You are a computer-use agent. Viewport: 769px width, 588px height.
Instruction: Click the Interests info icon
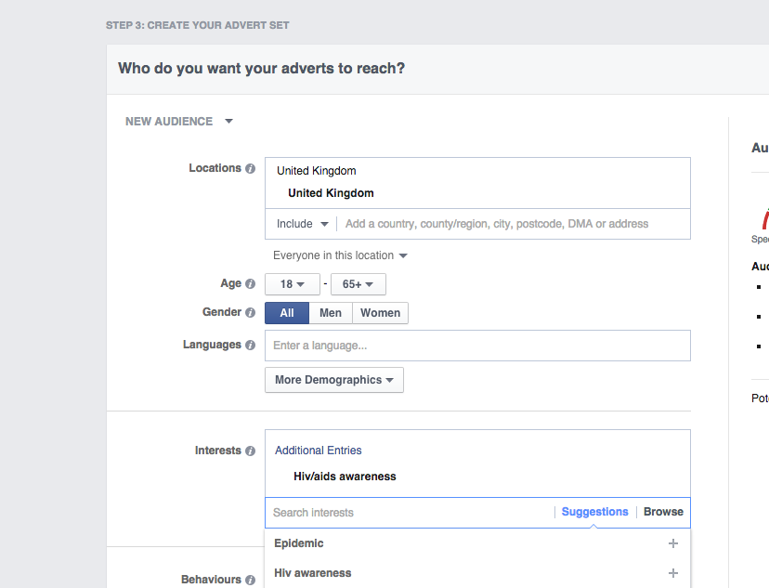(x=250, y=451)
